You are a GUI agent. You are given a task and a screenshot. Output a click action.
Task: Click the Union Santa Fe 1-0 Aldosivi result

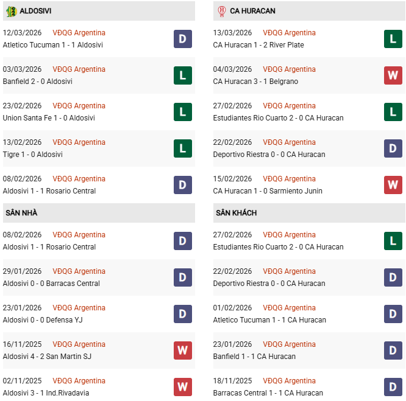click(x=49, y=118)
